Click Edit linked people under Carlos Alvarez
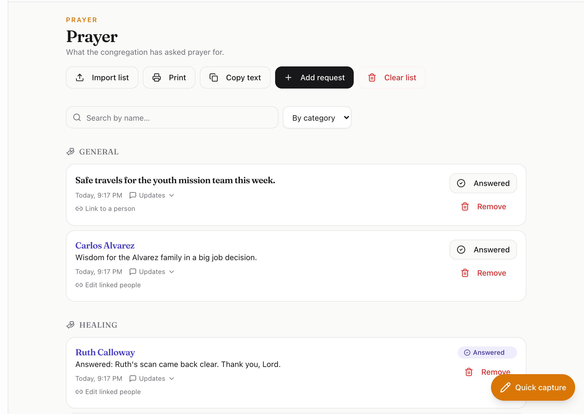 [x=108, y=285]
